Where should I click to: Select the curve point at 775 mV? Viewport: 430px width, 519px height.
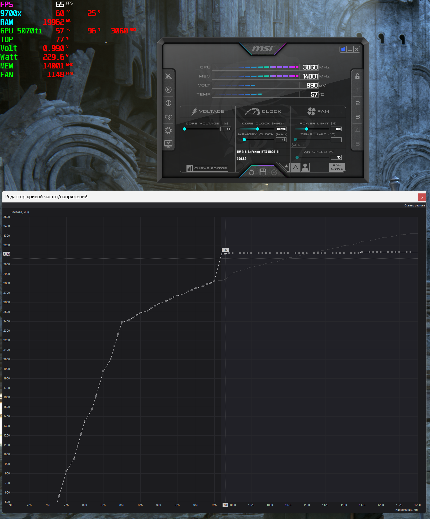(x=66, y=471)
